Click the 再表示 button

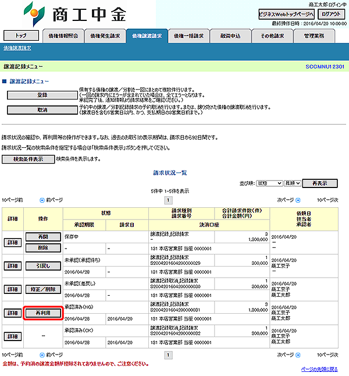[x=320, y=183]
